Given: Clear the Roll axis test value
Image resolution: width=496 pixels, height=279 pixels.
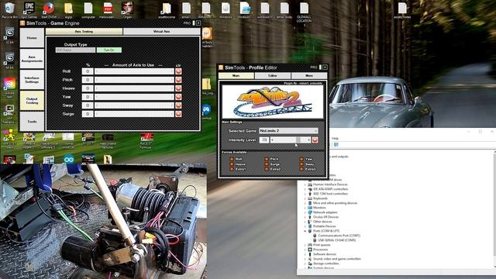Looking at the screenshot, I should click(x=178, y=71).
